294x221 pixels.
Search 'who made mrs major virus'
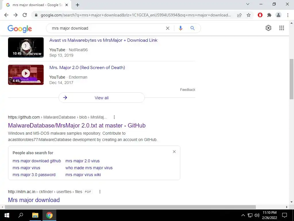89,168
